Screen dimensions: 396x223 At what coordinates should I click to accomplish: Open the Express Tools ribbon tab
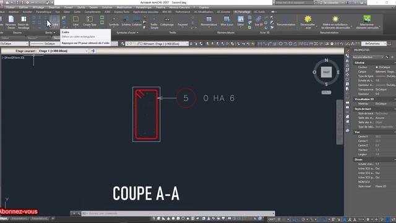(121, 12)
